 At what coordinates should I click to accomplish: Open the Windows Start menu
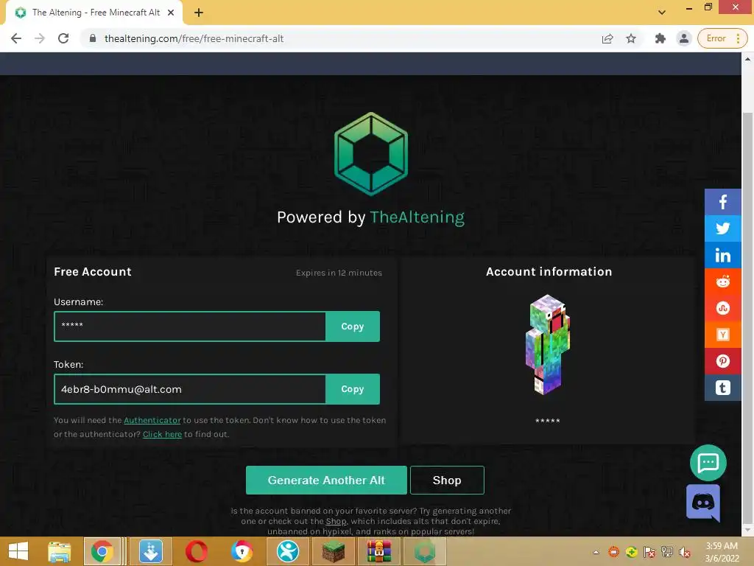(18, 551)
